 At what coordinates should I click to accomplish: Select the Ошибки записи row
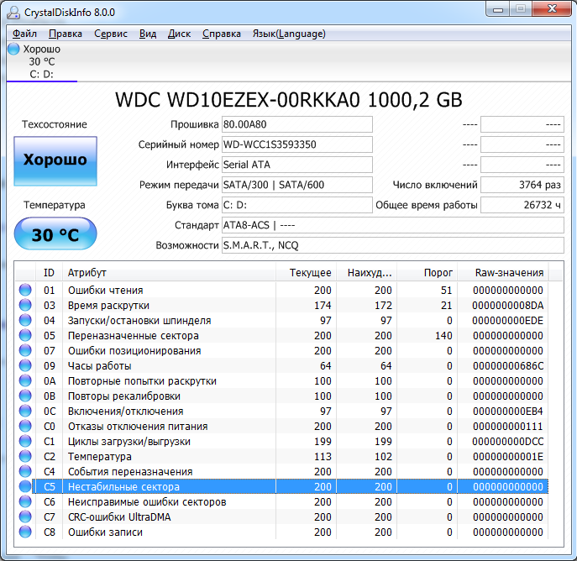pyautogui.click(x=281, y=532)
